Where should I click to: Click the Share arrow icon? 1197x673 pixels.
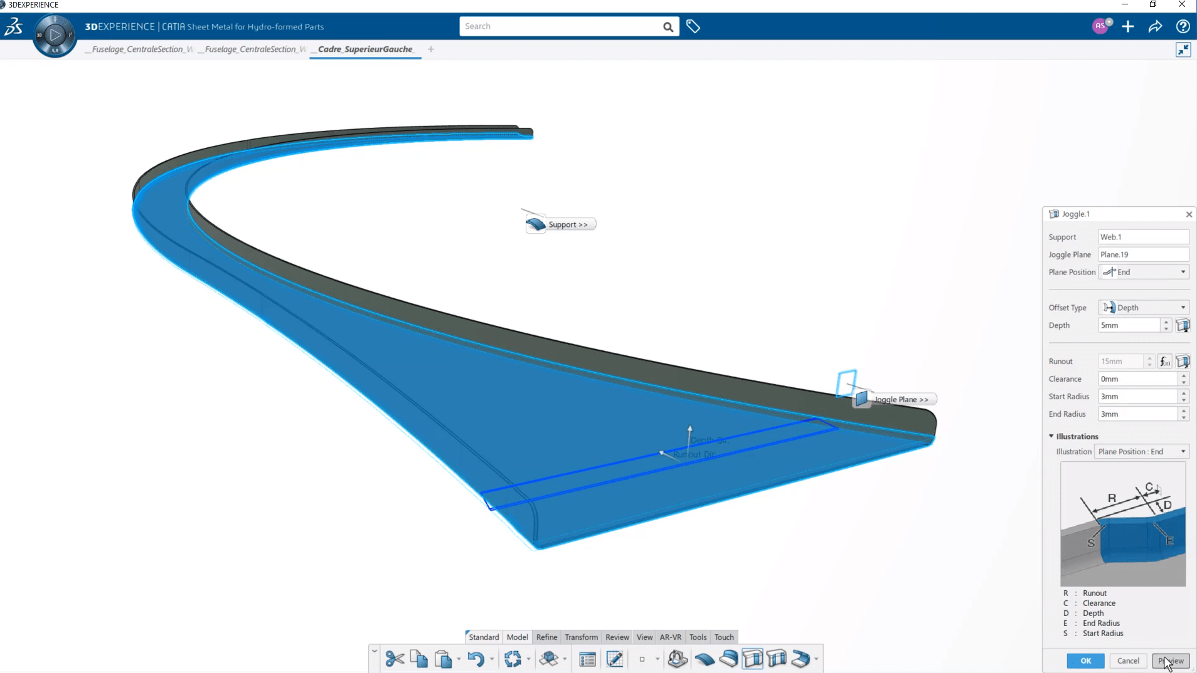(x=1155, y=26)
